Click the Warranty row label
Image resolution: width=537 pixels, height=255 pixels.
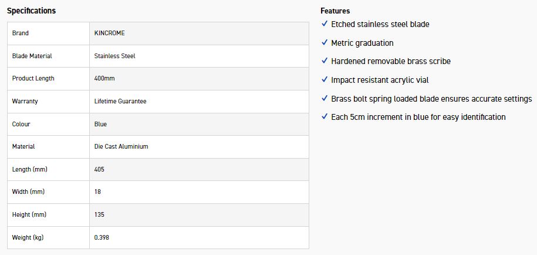click(x=25, y=102)
